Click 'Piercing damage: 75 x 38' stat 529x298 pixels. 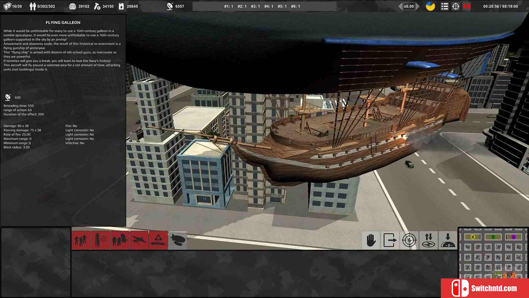22,130
